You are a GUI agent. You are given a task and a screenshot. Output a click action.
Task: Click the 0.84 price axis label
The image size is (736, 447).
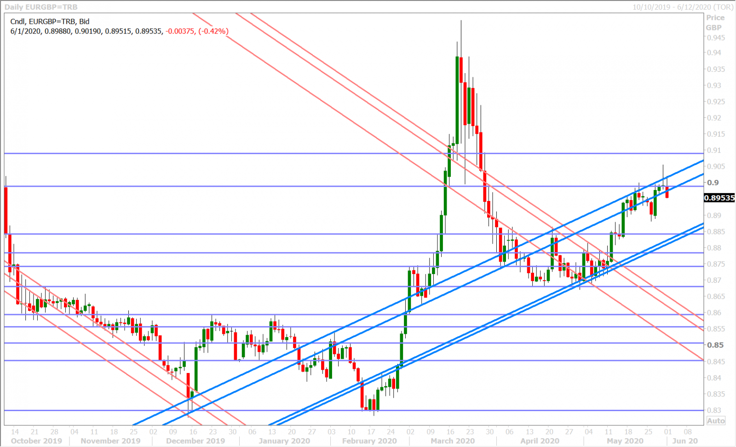(714, 378)
